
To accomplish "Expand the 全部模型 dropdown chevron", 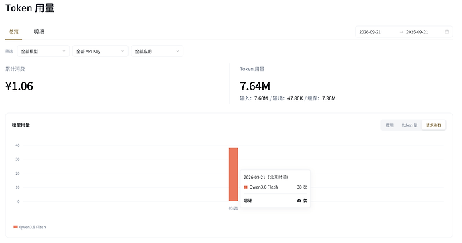I will (x=64, y=51).
